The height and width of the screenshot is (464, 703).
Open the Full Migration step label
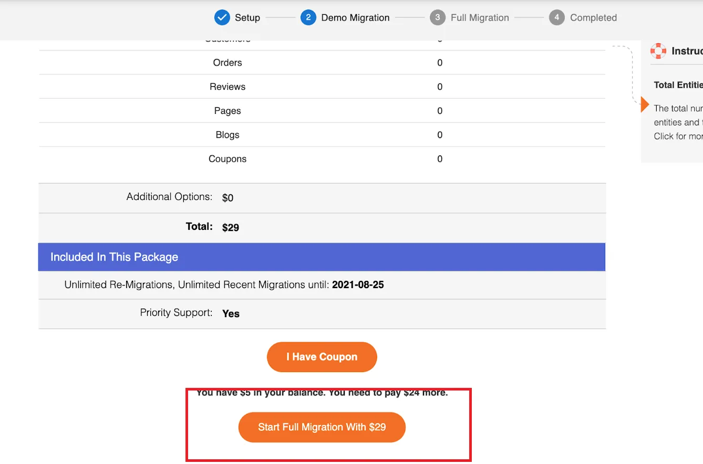point(480,17)
